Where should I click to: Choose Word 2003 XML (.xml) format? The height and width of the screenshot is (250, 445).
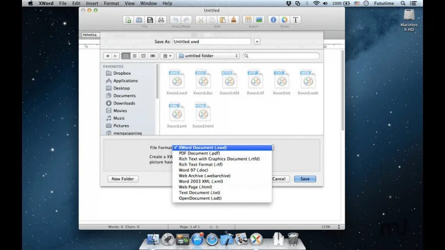[x=222, y=182]
